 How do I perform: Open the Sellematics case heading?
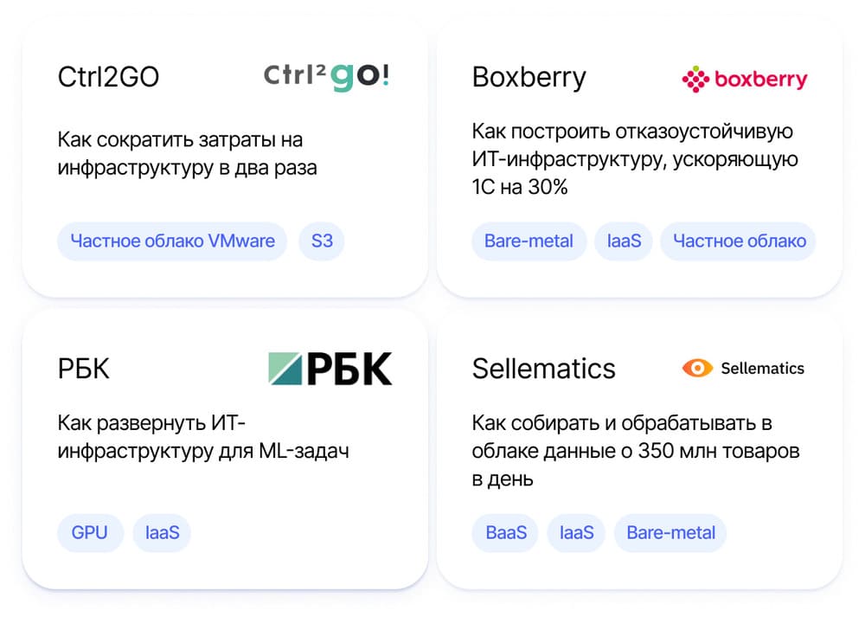(x=543, y=369)
